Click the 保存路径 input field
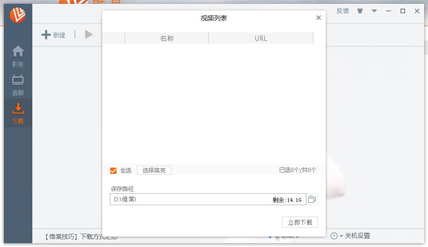428x247 pixels. 190,199
